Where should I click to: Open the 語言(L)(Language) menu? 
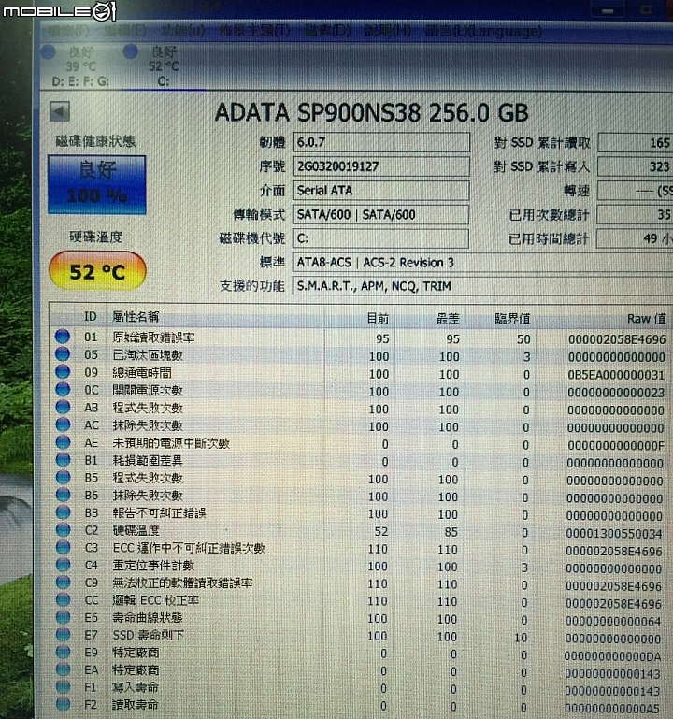point(483,31)
